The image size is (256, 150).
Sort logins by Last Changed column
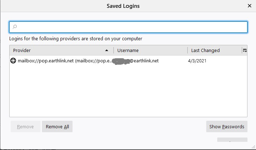tap(213, 51)
